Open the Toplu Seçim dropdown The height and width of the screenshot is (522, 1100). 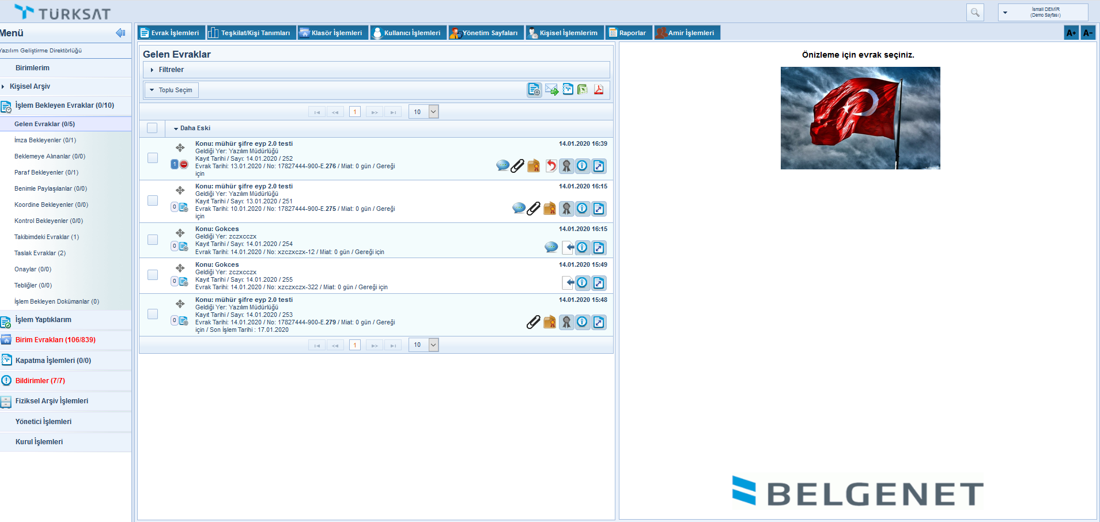171,90
